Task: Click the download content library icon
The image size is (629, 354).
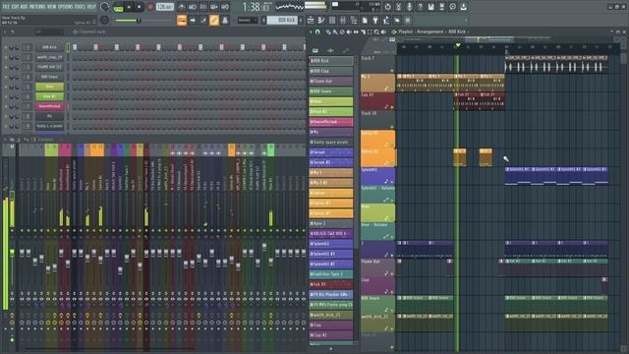Action: (x=463, y=7)
